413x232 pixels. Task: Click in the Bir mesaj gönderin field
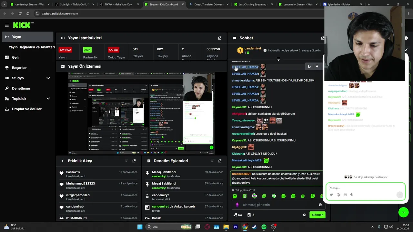pos(278,205)
